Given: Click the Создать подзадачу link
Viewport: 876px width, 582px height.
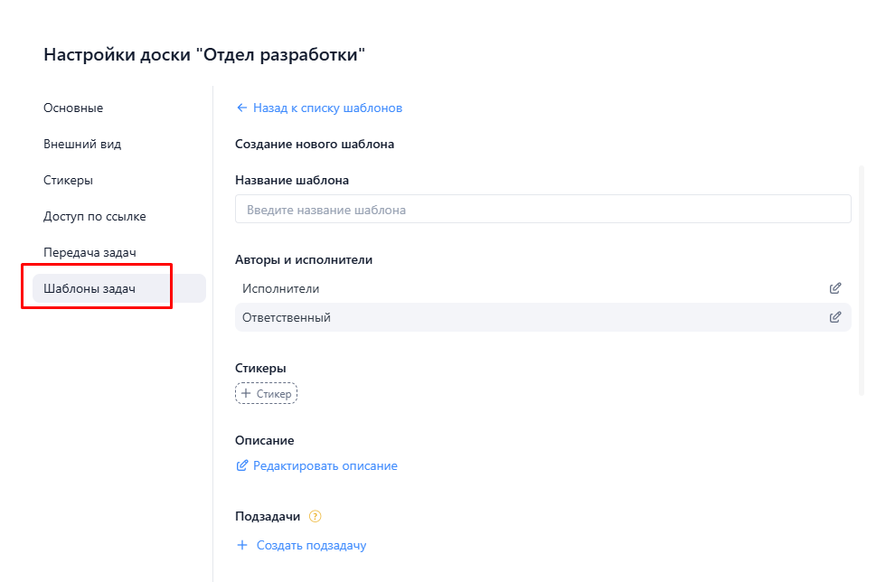Looking at the screenshot, I should [311, 545].
